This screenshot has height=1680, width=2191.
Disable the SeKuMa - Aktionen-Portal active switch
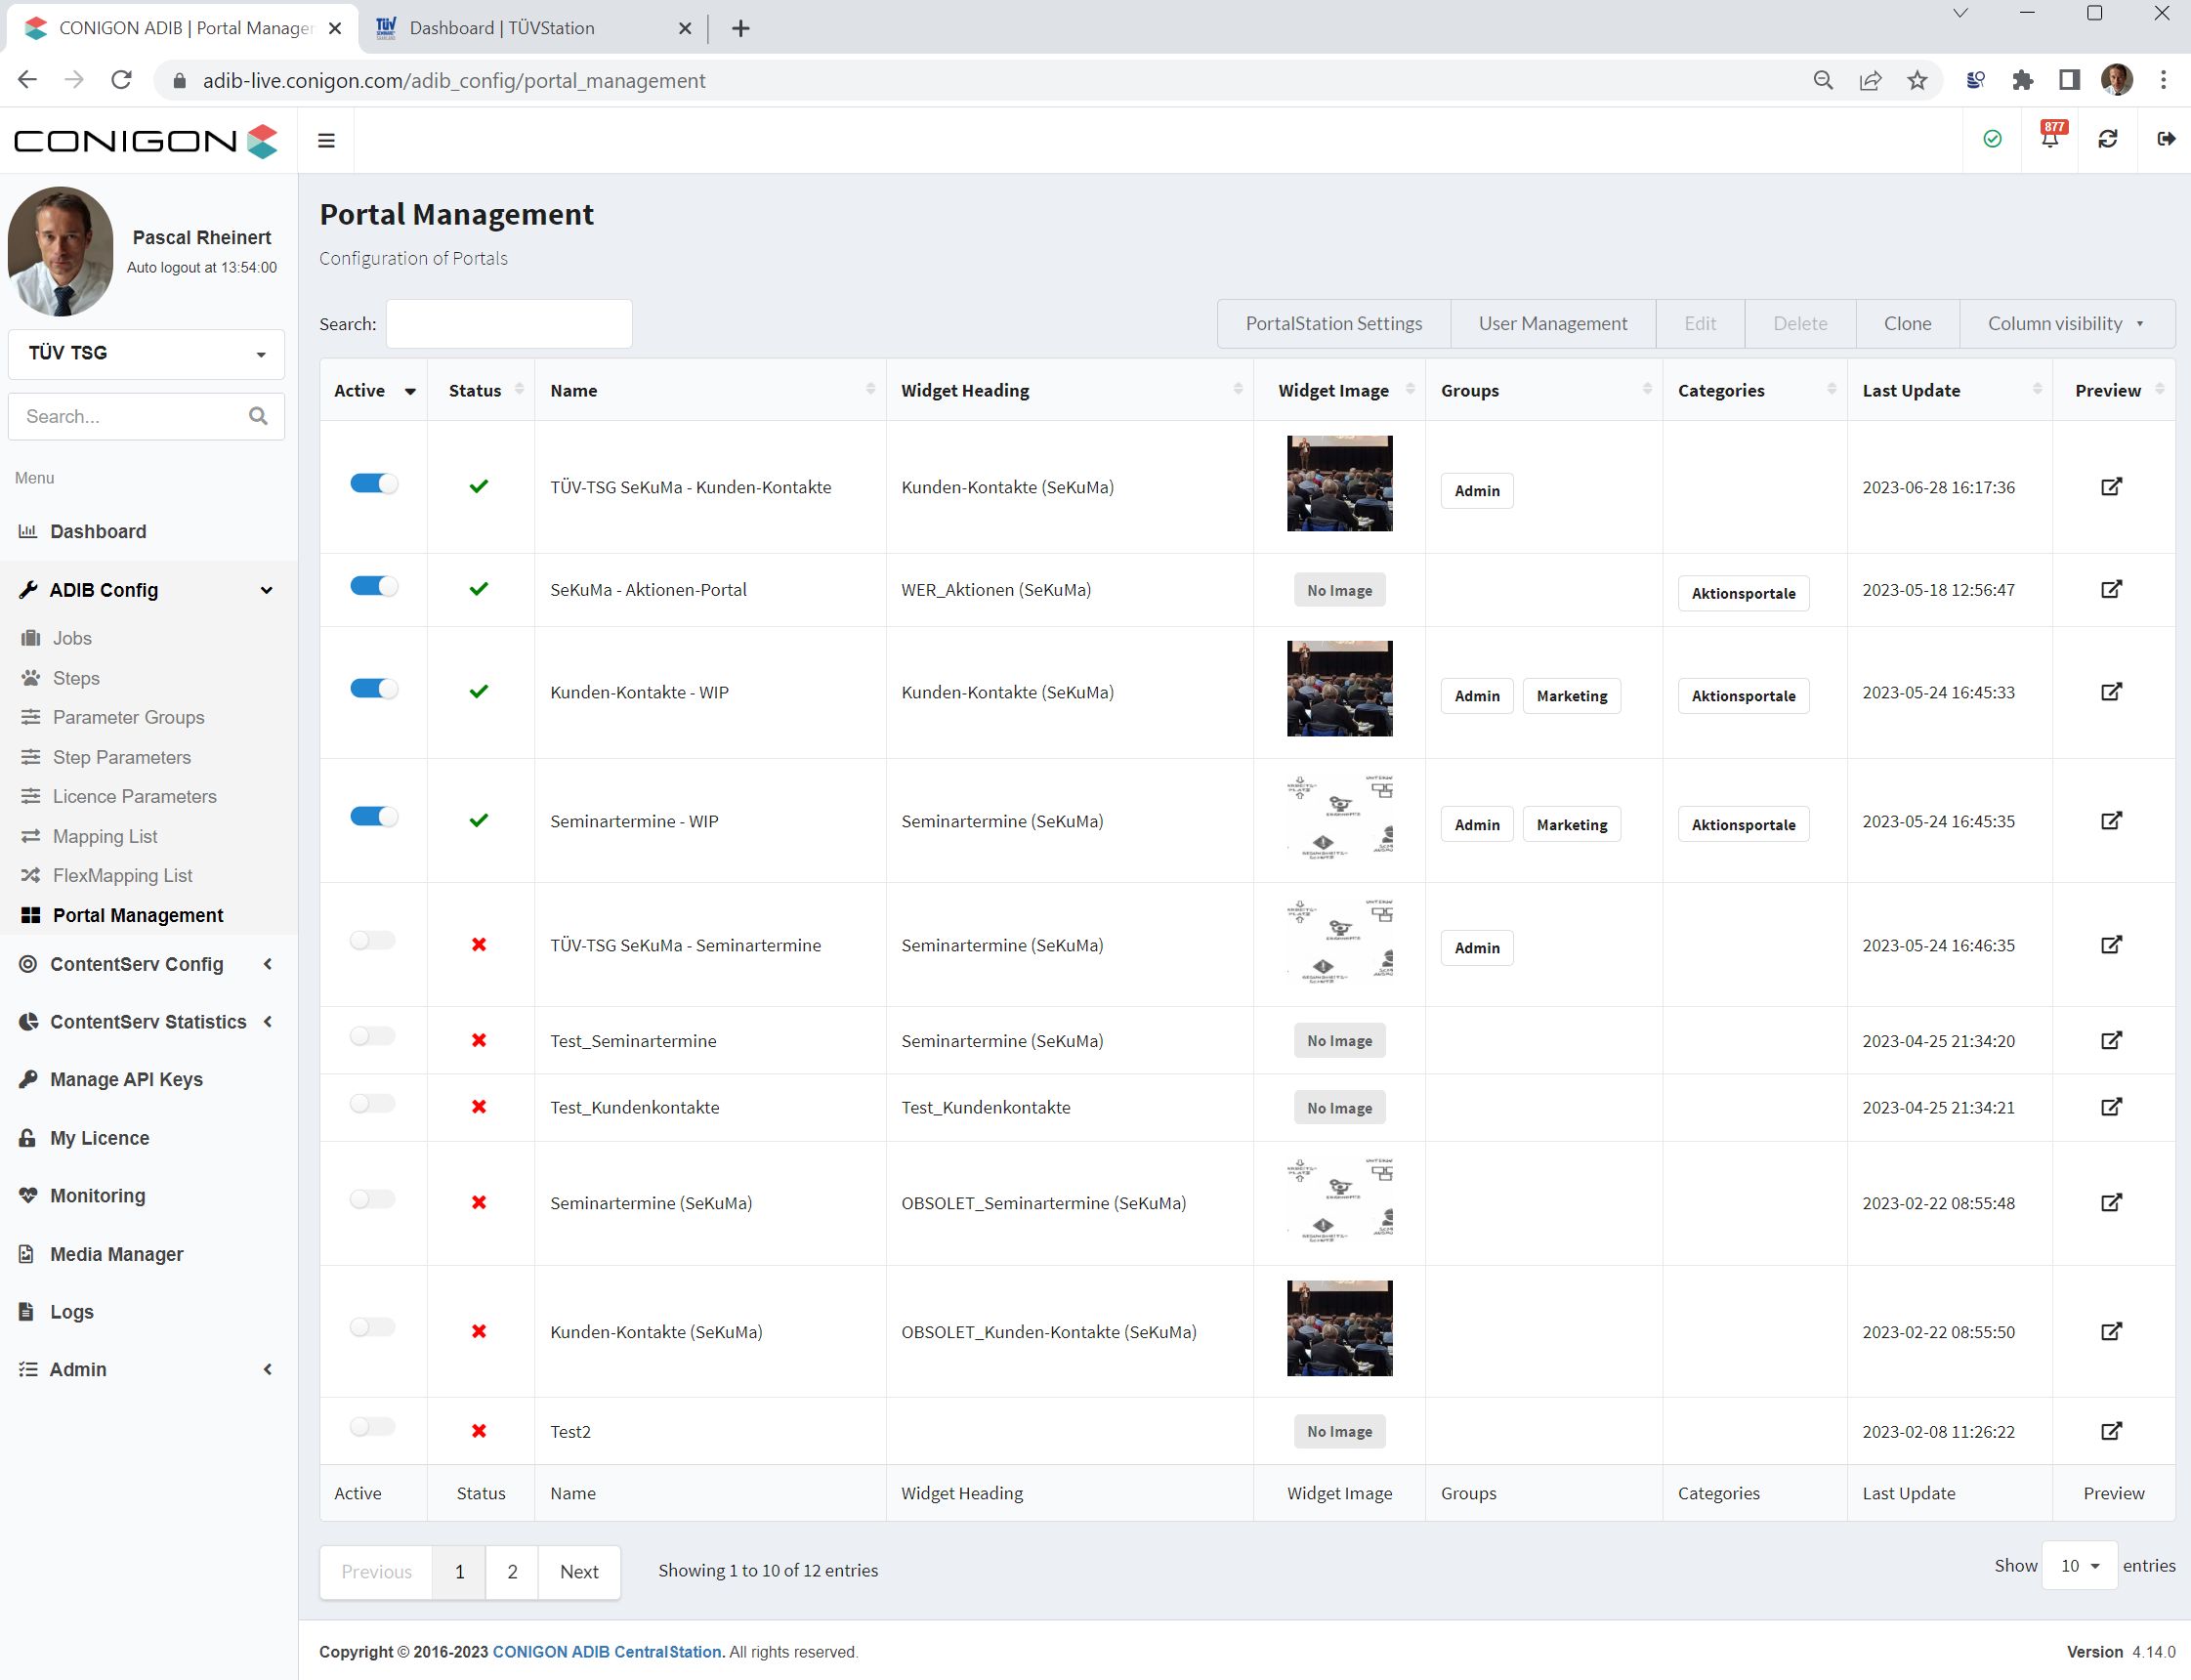(374, 586)
